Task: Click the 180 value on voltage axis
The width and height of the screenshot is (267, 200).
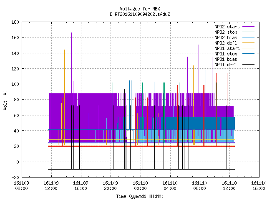Action: pyautogui.click(x=15, y=22)
